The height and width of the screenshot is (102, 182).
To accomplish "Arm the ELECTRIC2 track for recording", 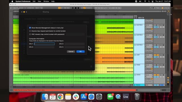I will click(x=164, y=25).
